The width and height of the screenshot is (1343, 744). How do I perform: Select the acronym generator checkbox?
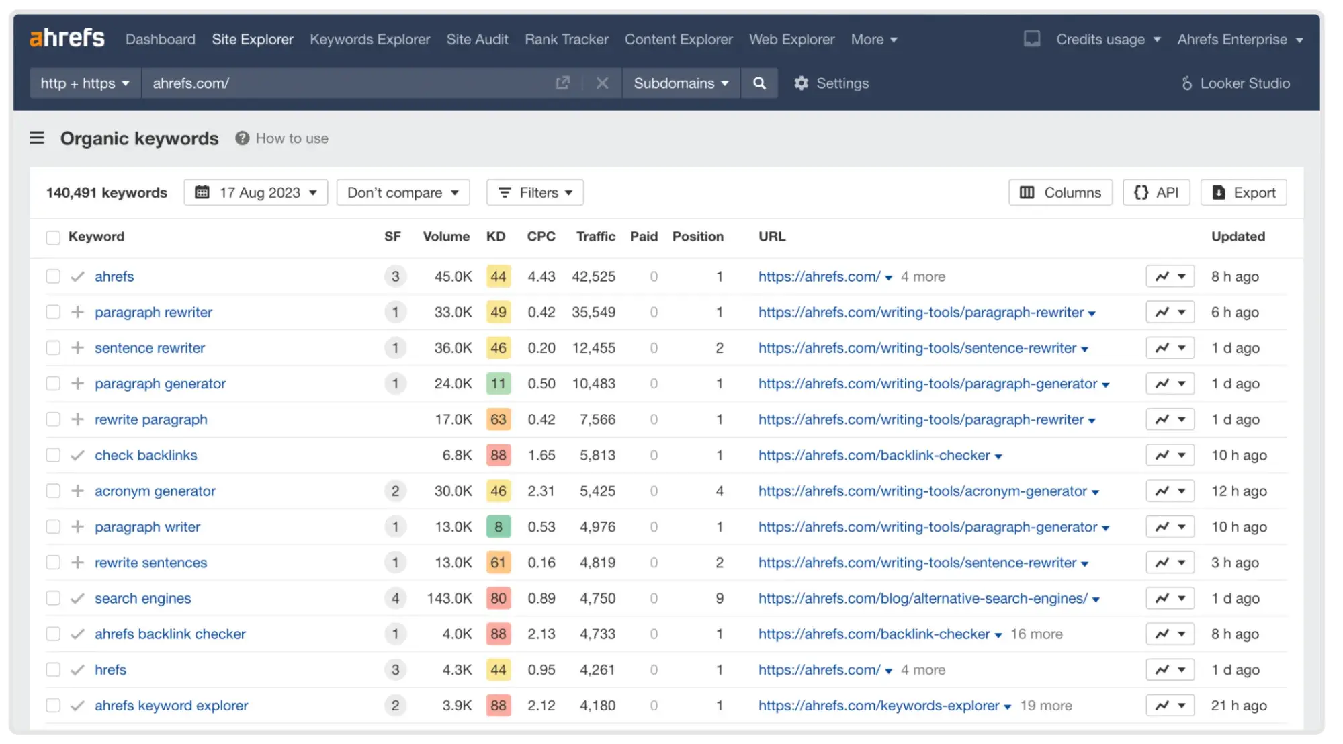tap(53, 491)
